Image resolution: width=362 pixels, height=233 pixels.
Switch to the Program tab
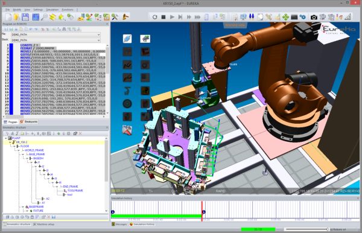[10, 122]
